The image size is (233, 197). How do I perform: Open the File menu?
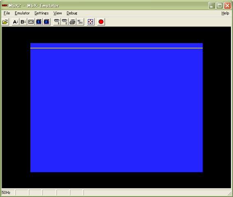[x=7, y=13]
